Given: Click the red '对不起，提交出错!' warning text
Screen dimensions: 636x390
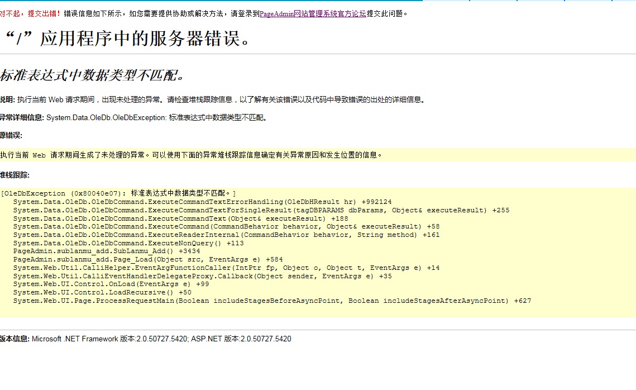Looking at the screenshot, I should click(31, 13).
